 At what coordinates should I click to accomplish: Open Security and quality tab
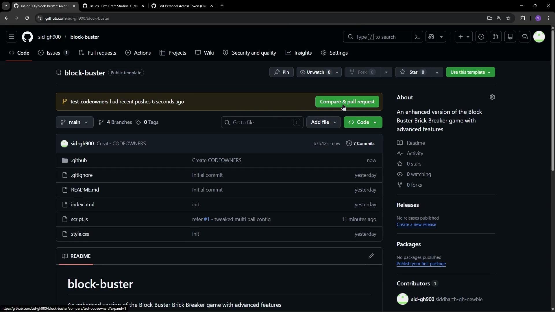tap(249, 53)
